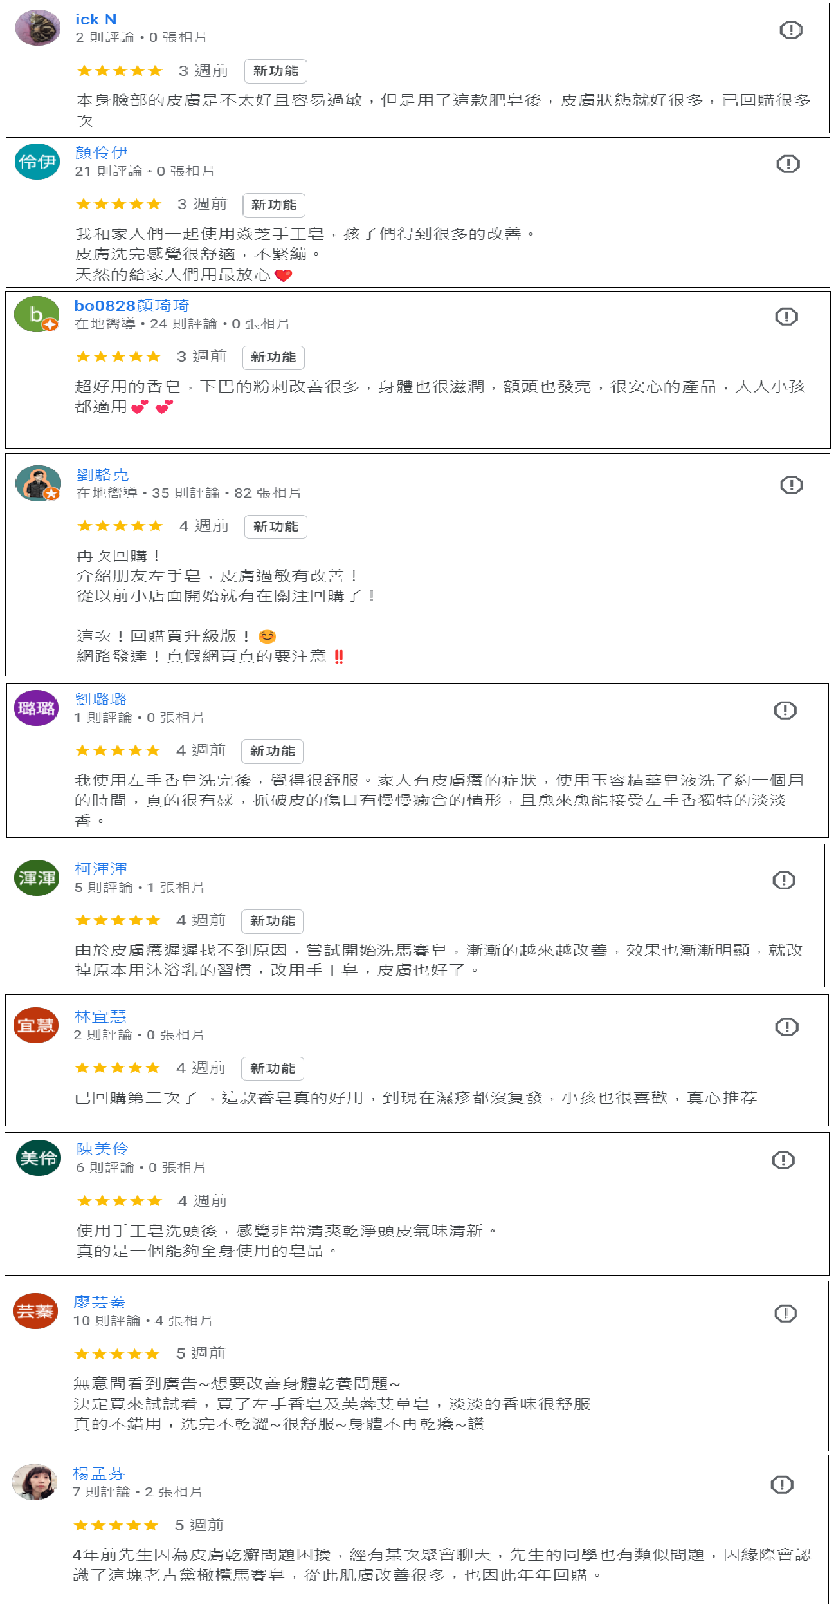Report 顏伶伊's review with flag icon
The image size is (836, 1609).
pyautogui.click(x=788, y=164)
